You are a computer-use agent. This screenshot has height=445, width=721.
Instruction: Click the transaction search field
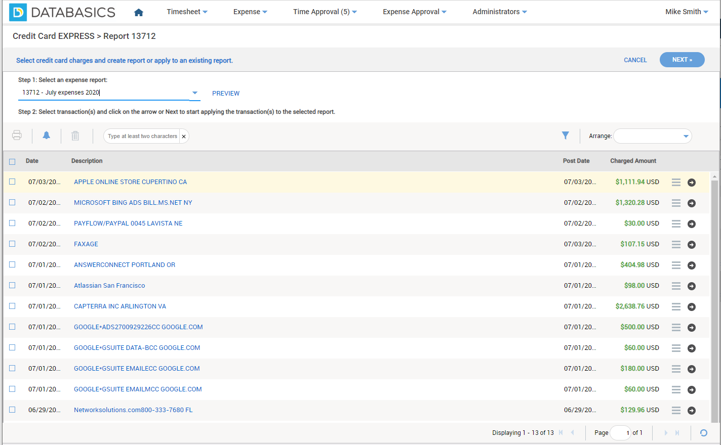point(142,136)
